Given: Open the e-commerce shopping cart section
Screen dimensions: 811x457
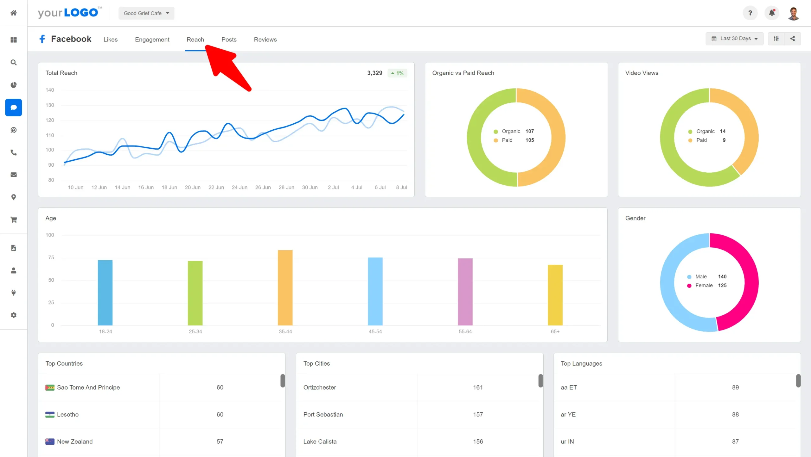Looking at the screenshot, I should pos(14,219).
